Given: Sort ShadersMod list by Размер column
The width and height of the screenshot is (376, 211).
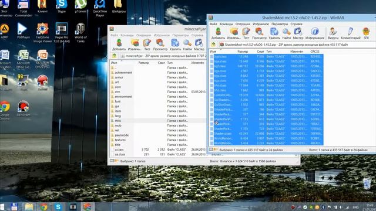Looking at the screenshot, I should coord(243,52).
